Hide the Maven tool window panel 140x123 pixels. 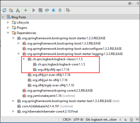point(137,3)
